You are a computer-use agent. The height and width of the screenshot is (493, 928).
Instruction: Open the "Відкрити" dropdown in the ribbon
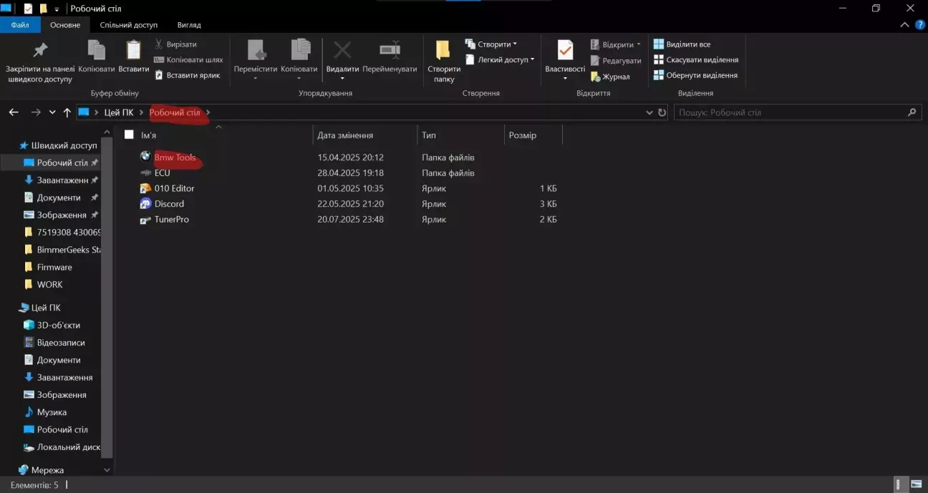(616, 44)
